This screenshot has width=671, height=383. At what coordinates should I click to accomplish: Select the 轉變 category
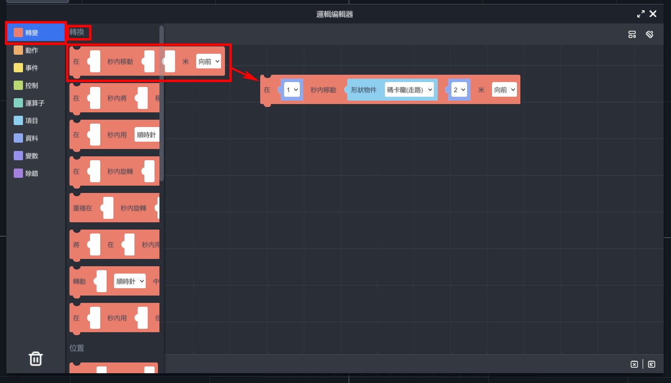point(32,33)
